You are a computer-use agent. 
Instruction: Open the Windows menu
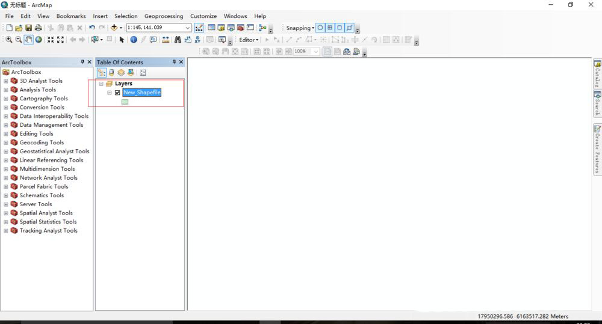pyautogui.click(x=235, y=16)
